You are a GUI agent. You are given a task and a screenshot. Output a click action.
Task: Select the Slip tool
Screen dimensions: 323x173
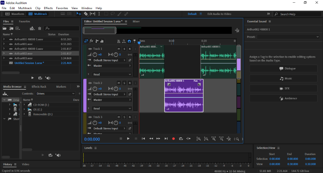[92, 14]
